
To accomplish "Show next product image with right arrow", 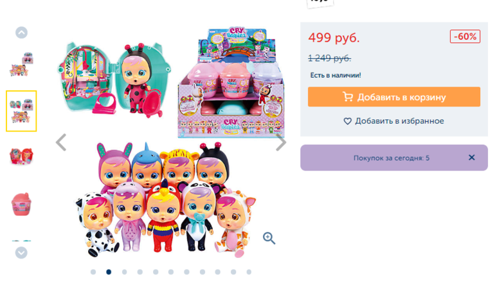I will click(x=281, y=142).
